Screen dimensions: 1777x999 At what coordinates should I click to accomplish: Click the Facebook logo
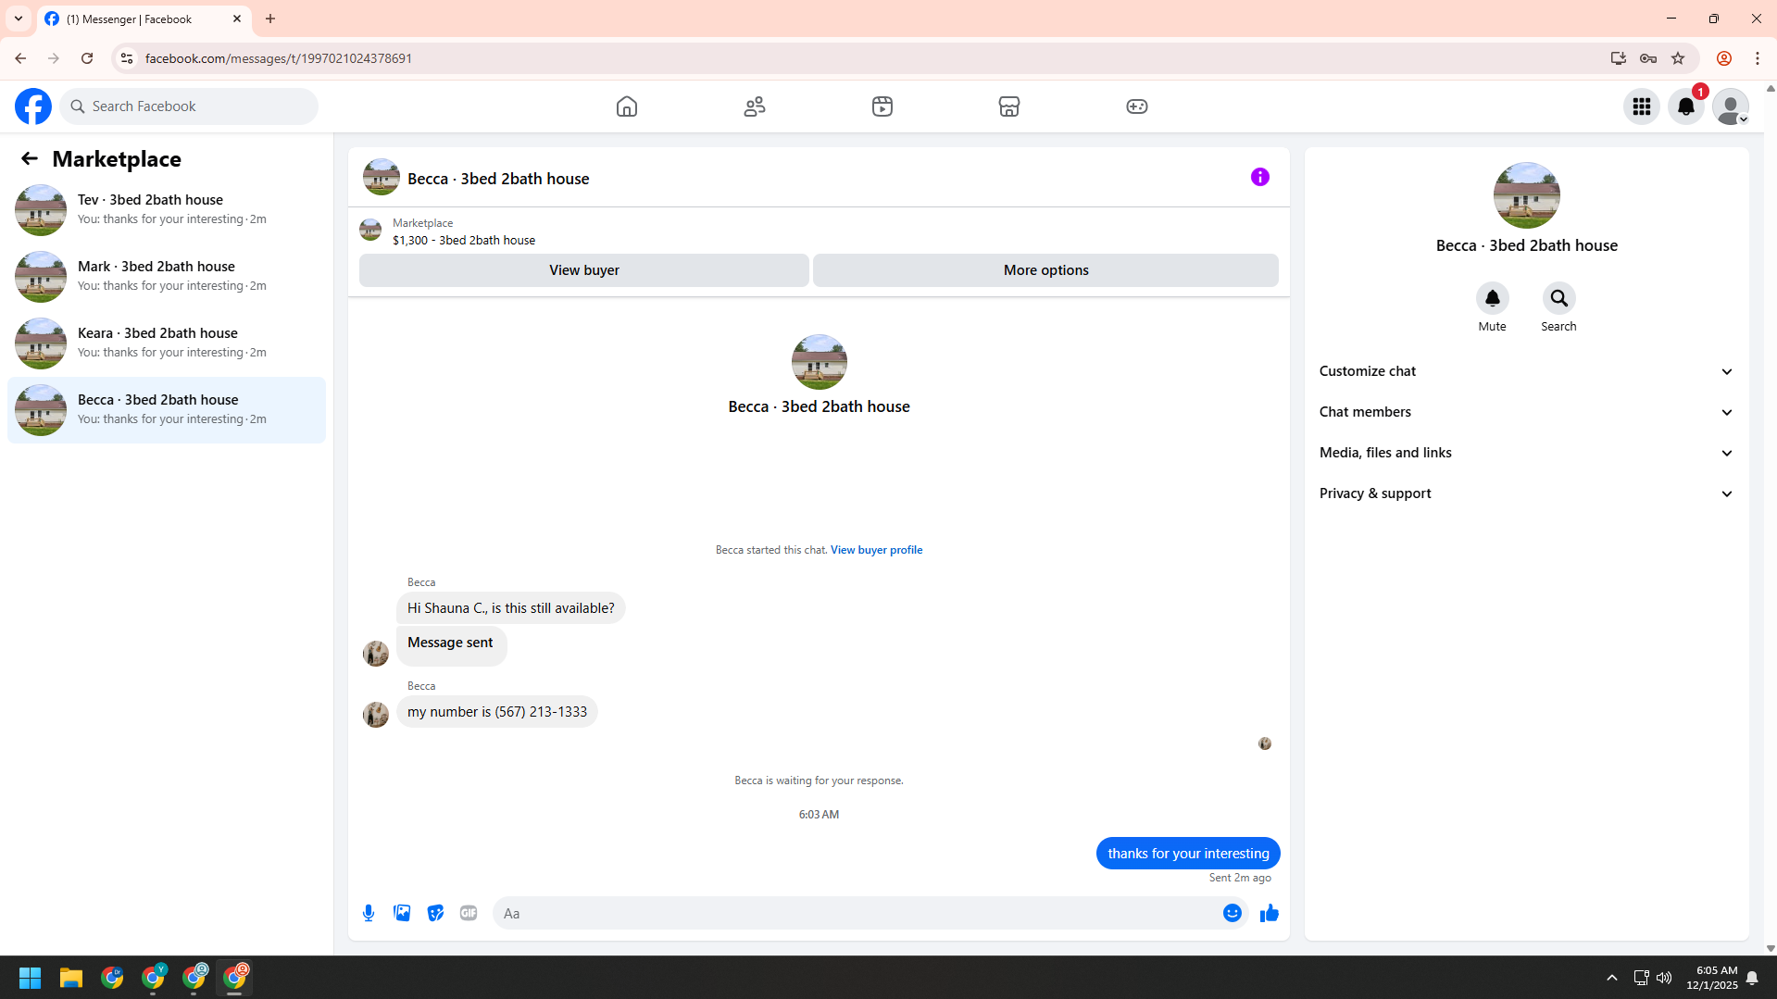(x=33, y=106)
